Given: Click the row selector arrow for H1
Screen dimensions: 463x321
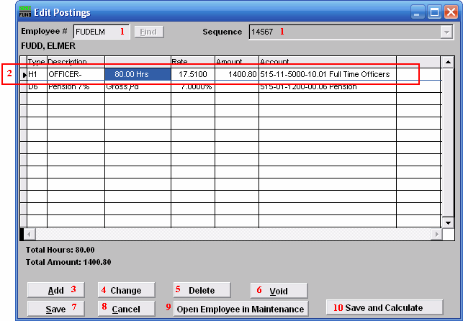Looking at the screenshot, I should point(24,74).
